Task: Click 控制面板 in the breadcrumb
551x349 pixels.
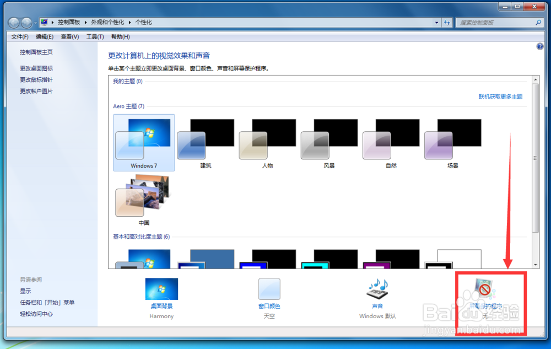Action: click(69, 22)
